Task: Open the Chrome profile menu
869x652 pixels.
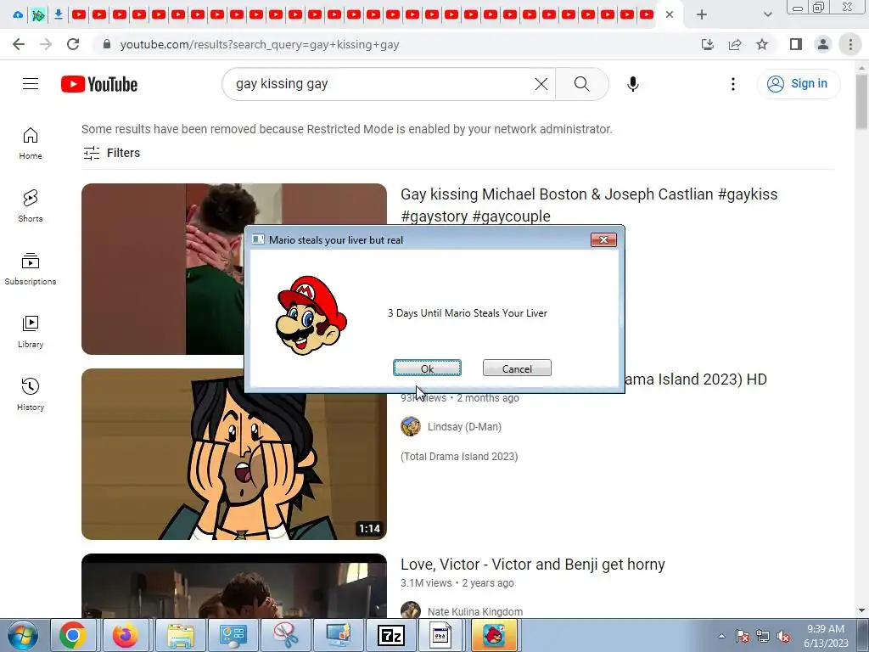Action: click(823, 44)
